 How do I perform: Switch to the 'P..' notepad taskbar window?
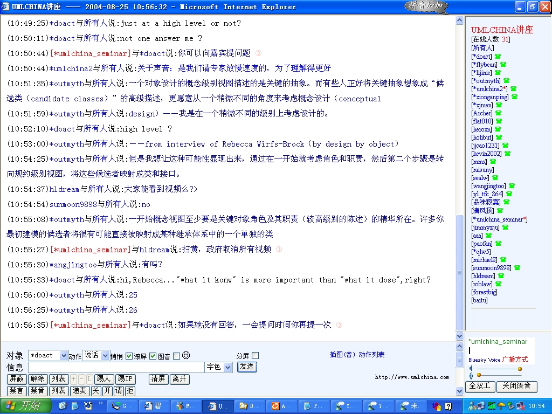click(313, 406)
